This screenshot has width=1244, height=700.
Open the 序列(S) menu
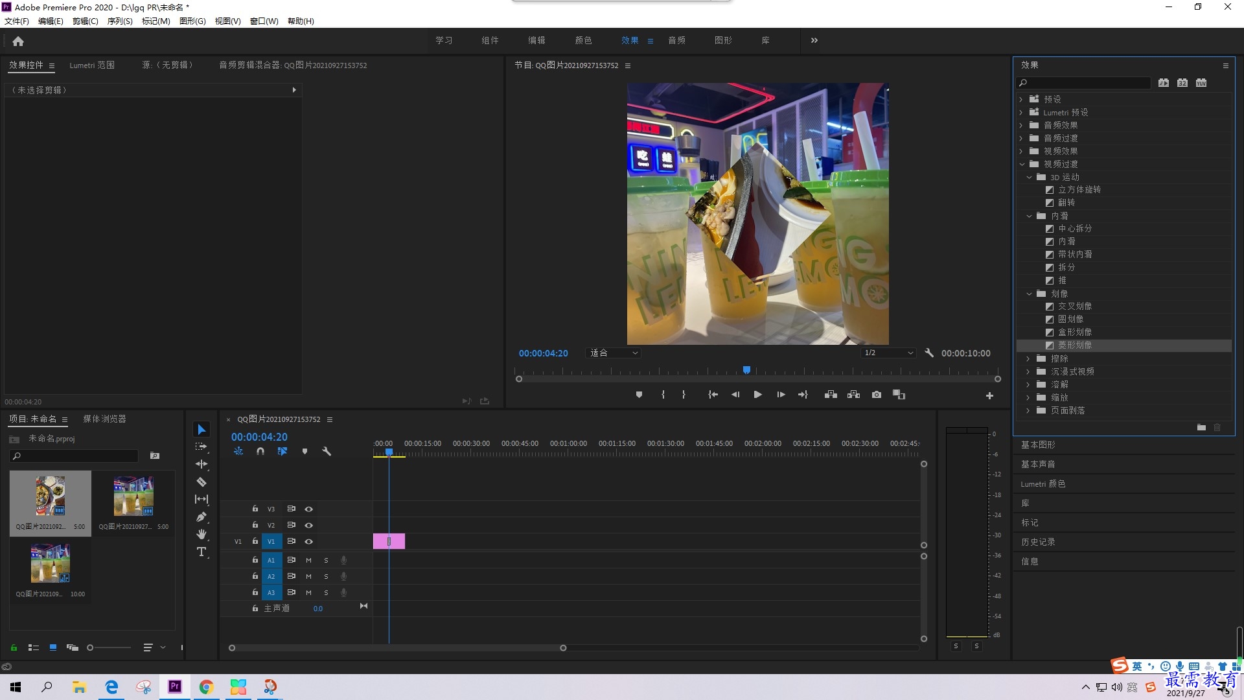point(120,21)
